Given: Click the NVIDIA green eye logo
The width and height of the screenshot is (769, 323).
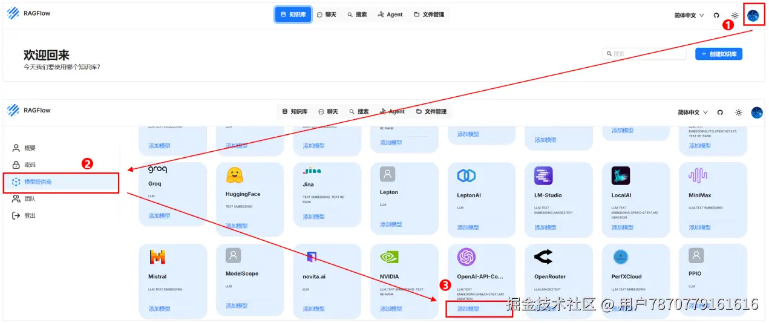Looking at the screenshot, I should (x=389, y=257).
